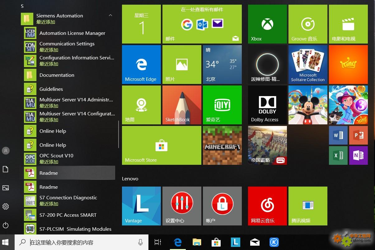Open File Explorer from the taskbar
Viewport: 375px width, 250px height.
(197, 242)
